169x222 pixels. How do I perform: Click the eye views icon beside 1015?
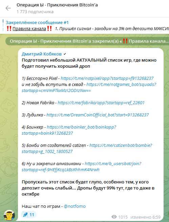(x=114, y=217)
